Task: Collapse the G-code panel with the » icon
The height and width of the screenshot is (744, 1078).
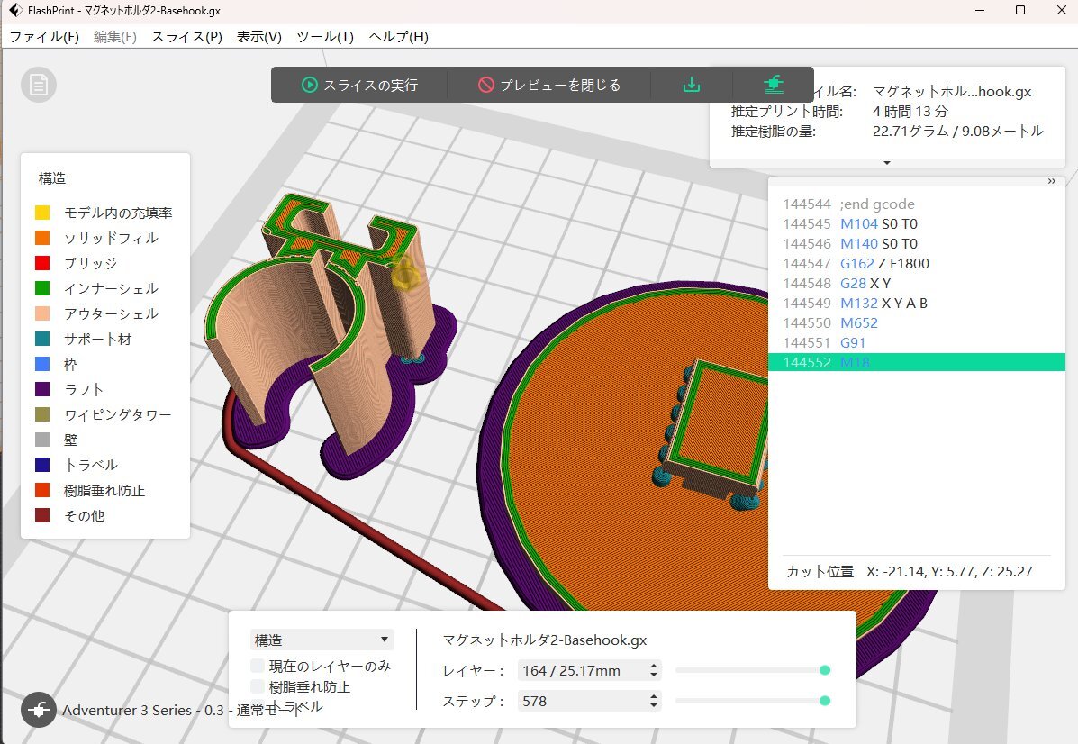Action: (x=1051, y=181)
